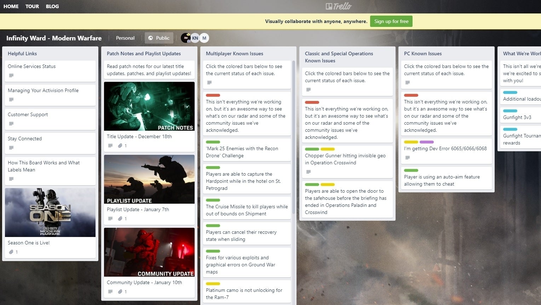
Task: Open the Customer Support card
Action: click(x=50, y=119)
